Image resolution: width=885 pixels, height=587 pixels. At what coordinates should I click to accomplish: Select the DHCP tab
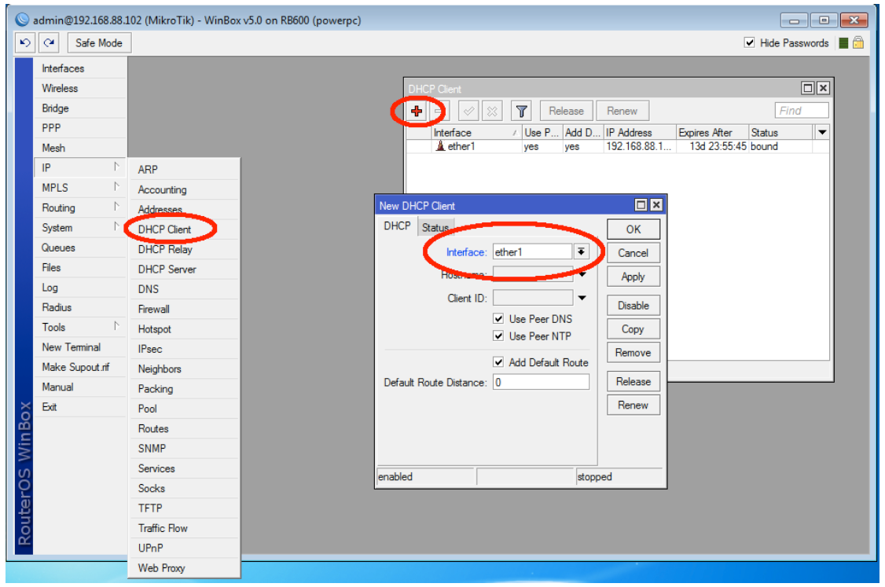point(398,226)
